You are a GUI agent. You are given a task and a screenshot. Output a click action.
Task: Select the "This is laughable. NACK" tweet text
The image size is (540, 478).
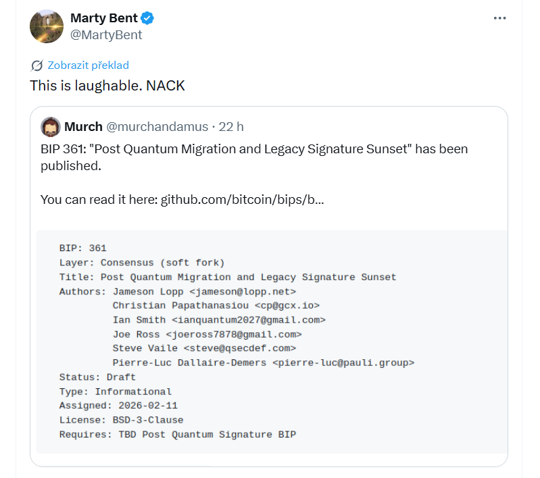(107, 86)
